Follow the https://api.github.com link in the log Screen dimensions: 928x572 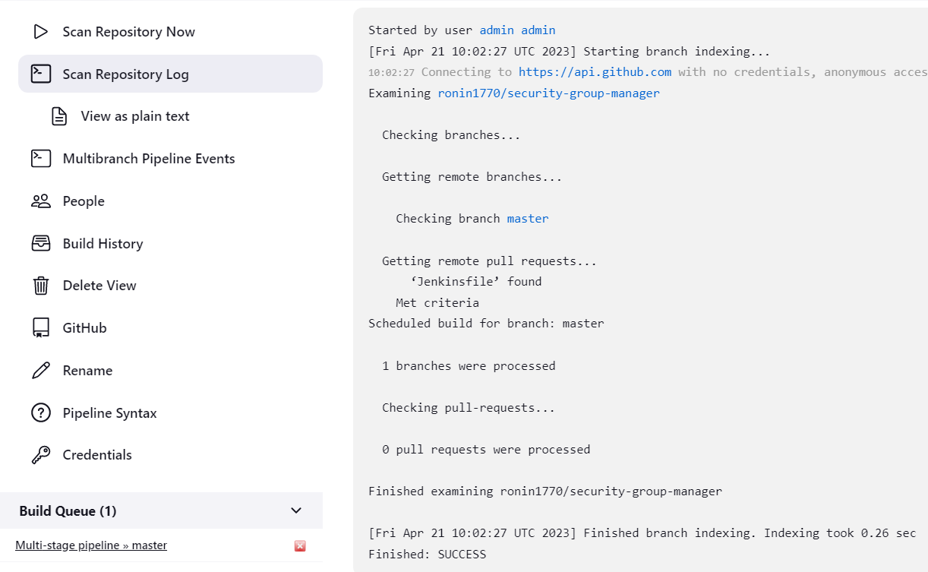[595, 72]
